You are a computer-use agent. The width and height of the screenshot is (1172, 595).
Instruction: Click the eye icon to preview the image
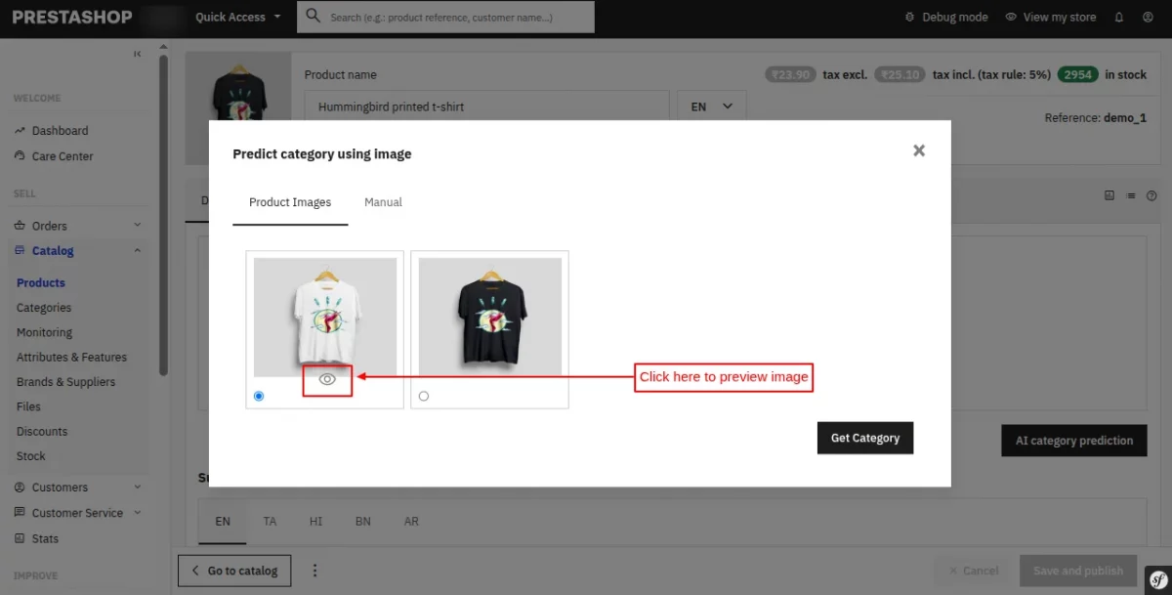(326, 380)
